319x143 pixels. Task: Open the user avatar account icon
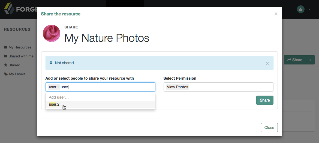(300, 9)
